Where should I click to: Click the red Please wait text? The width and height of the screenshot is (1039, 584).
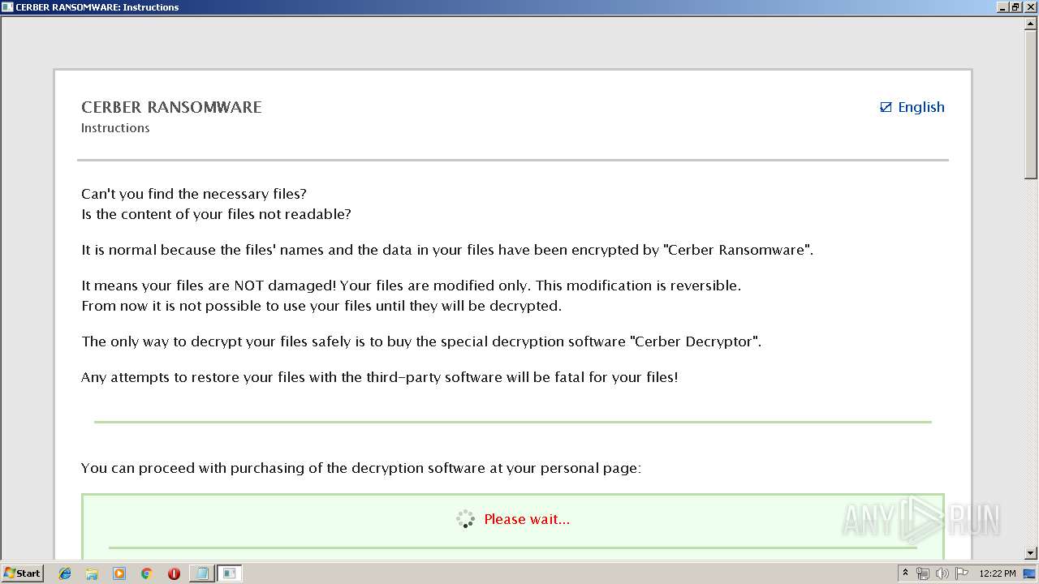tap(527, 519)
